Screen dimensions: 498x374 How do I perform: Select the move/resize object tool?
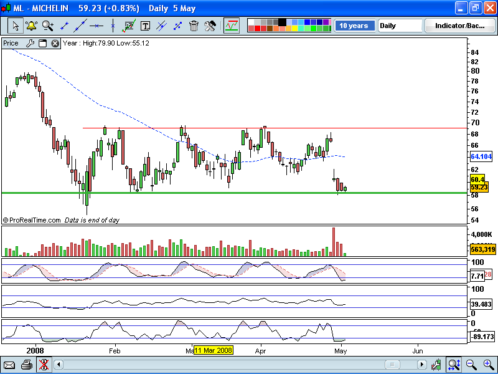click(x=177, y=26)
